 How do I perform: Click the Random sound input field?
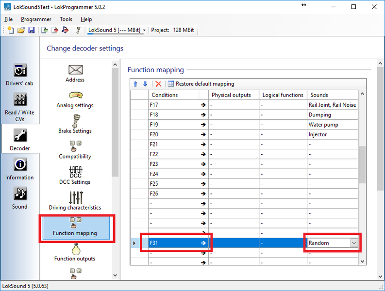[329, 243]
